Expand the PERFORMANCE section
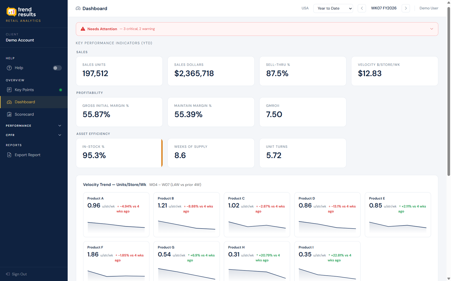The width and height of the screenshot is (451, 281). pyautogui.click(x=59, y=126)
